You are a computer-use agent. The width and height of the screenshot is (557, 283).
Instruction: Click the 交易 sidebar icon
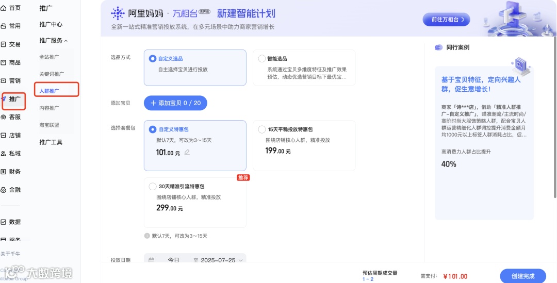point(4,44)
